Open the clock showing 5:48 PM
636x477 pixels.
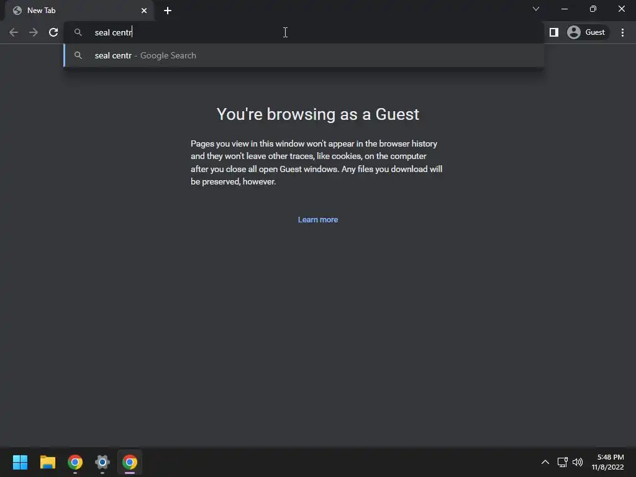607,462
